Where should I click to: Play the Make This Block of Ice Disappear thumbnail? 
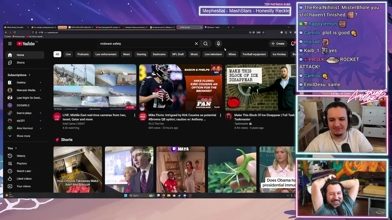pyautogui.click(x=260, y=87)
